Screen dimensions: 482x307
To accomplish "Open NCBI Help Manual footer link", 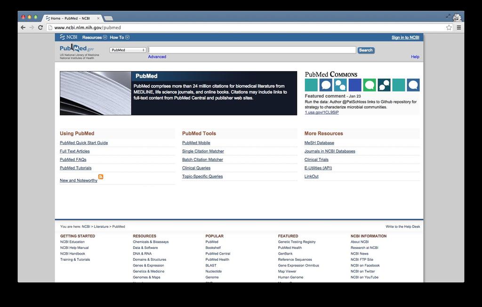I will pos(74,248).
